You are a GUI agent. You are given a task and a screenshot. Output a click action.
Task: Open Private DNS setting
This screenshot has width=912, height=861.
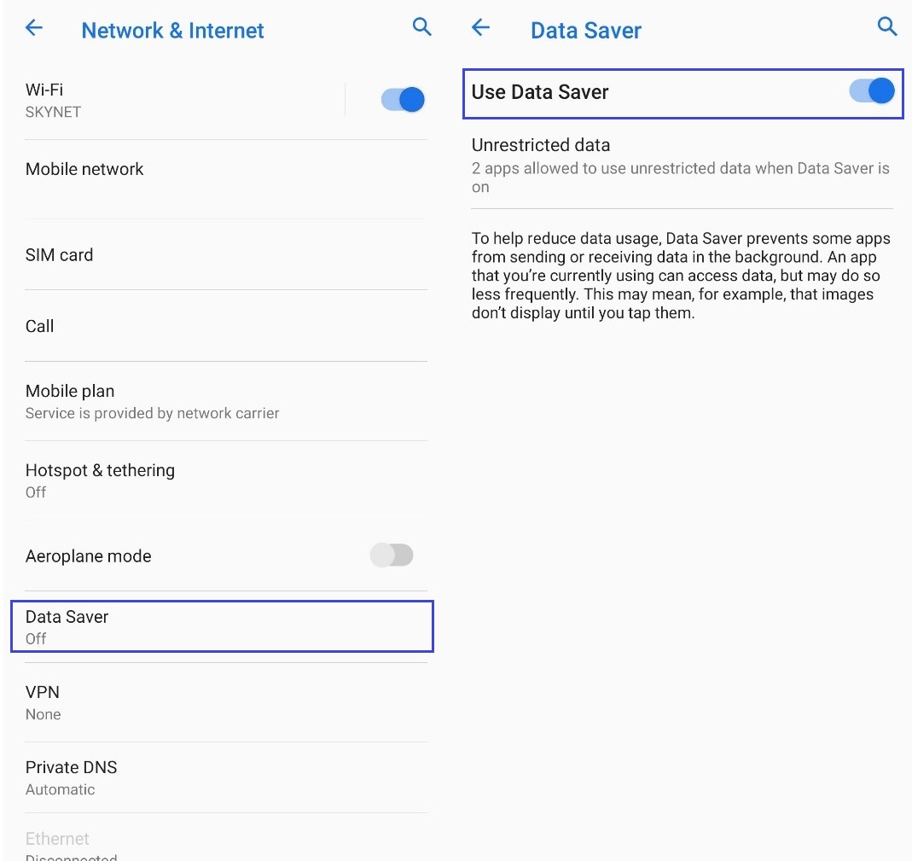click(226, 778)
